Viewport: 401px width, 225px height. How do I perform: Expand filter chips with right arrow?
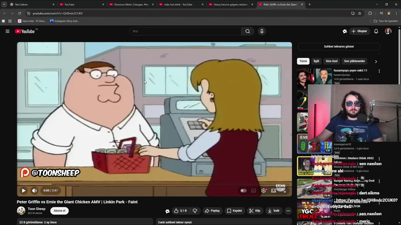(x=376, y=62)
